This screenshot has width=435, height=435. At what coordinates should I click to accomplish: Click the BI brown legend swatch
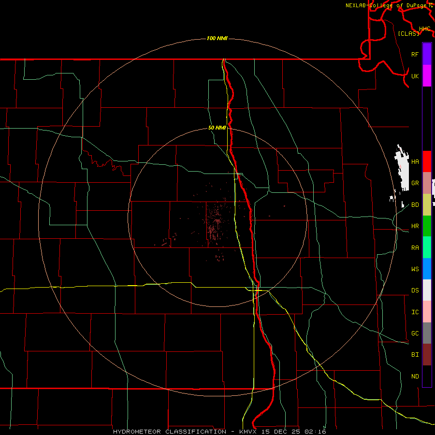(427, 355)
